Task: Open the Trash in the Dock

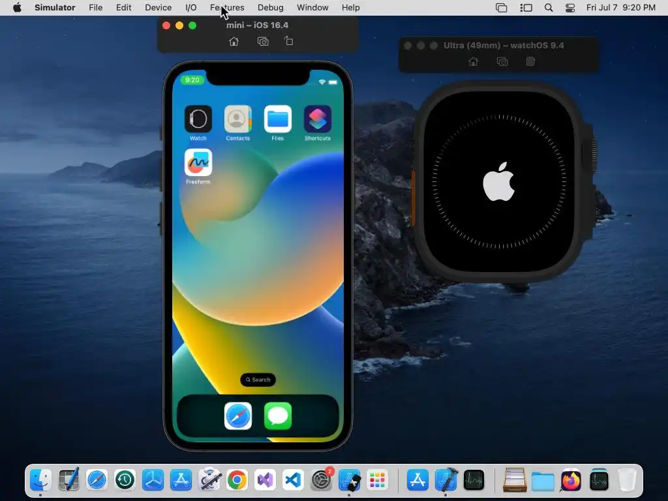Action: pyautogui.click(x=627, y=480)
